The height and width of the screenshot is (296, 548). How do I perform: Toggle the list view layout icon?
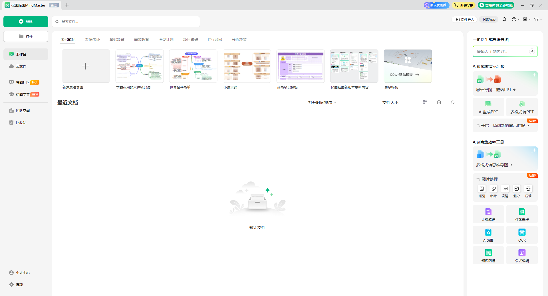(425, 102)
